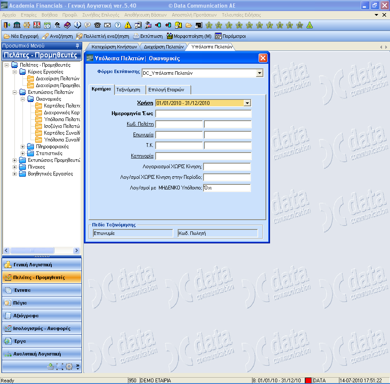
Task: Click the blue question mark icon
Action: point(118,25)
